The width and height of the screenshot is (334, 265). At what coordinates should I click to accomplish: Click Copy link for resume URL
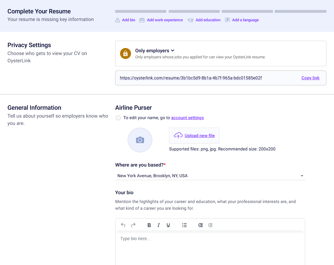click(310, 78)
